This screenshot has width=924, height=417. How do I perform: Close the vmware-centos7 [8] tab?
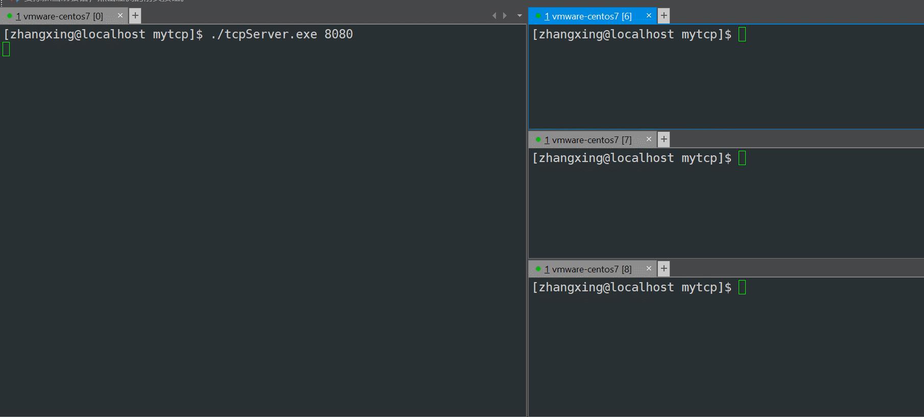point(649,268)
